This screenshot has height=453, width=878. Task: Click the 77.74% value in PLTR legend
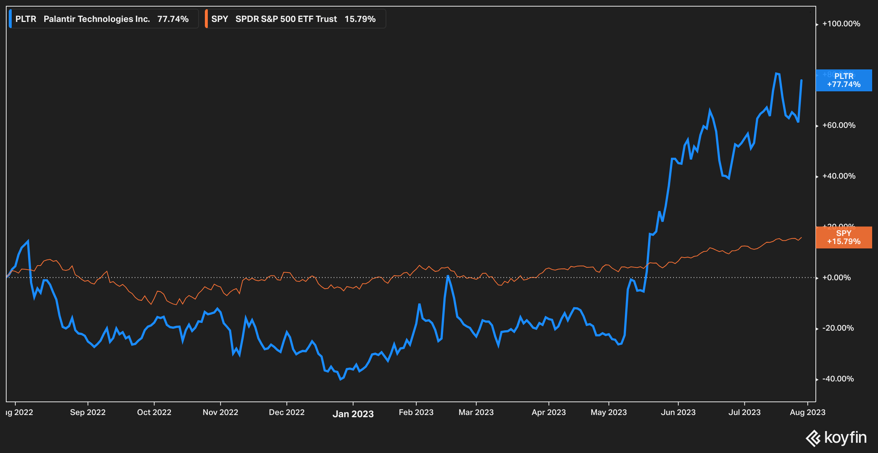click(173, 19)
